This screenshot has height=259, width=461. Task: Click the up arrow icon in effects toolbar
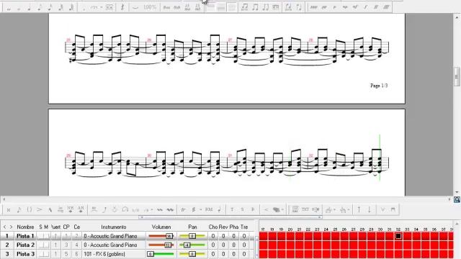click(x=359, y=209)
